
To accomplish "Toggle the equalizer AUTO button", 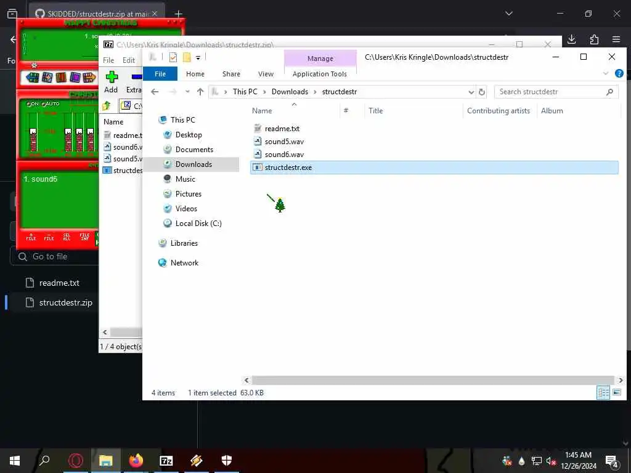I will [51, 103].
